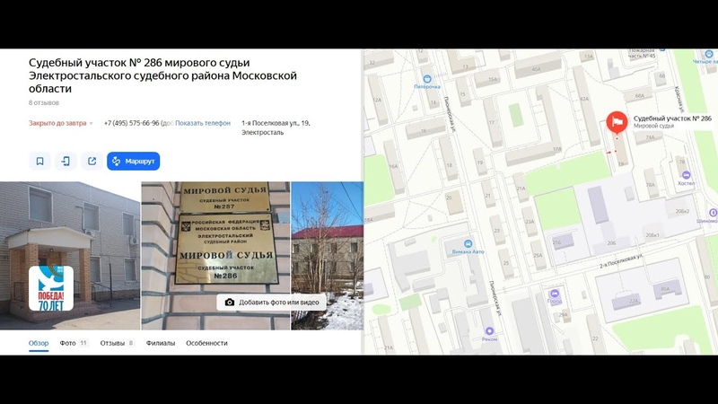Image resolution: width=718 pixels, height=404 pixels.
Task: Open the Вимана Авто marker on map
Action: 468,243
